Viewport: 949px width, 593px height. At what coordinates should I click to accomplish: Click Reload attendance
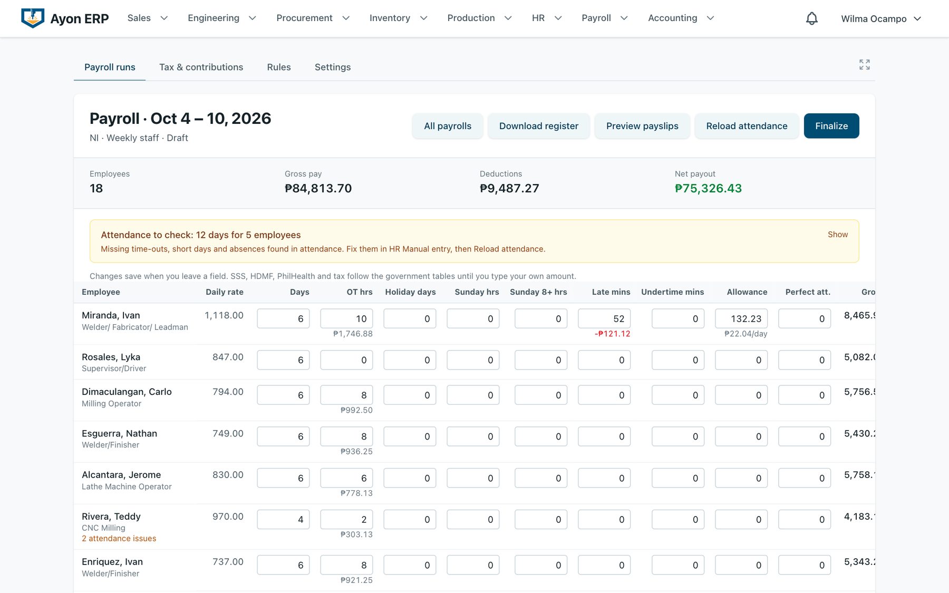pyautogui.click(x=747, y=126)
